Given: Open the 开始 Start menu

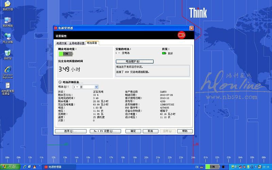Looking at the screenshot, I should 10,167.
